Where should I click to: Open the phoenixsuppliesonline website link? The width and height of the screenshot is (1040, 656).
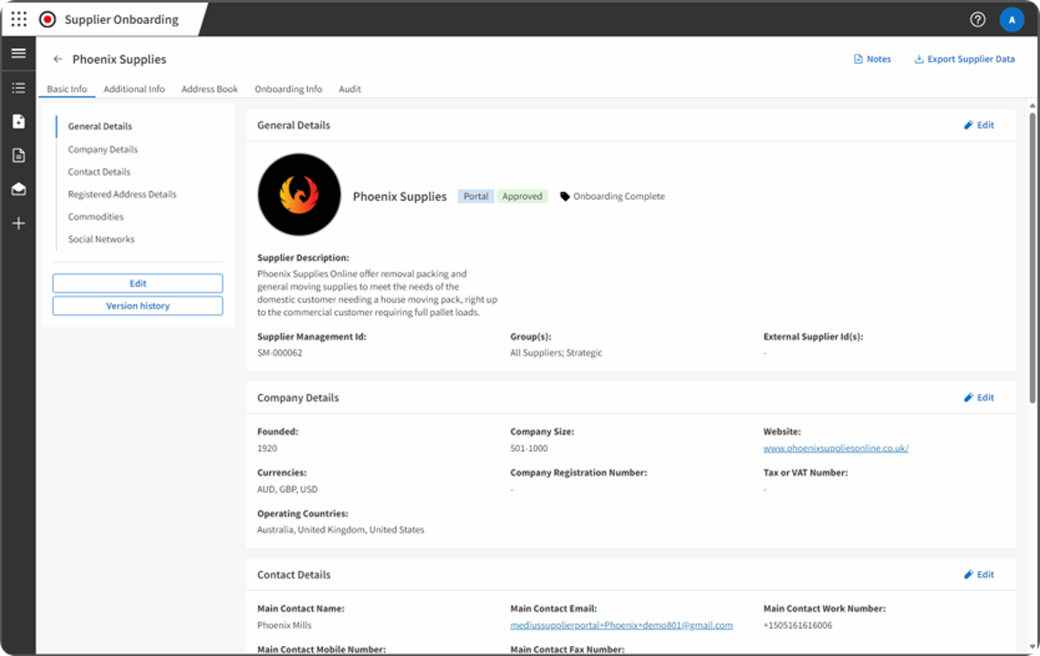pyautogui.click(x=836, y=448)
